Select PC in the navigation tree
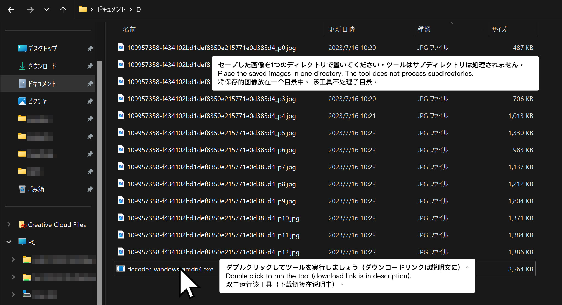 (32, 242)
